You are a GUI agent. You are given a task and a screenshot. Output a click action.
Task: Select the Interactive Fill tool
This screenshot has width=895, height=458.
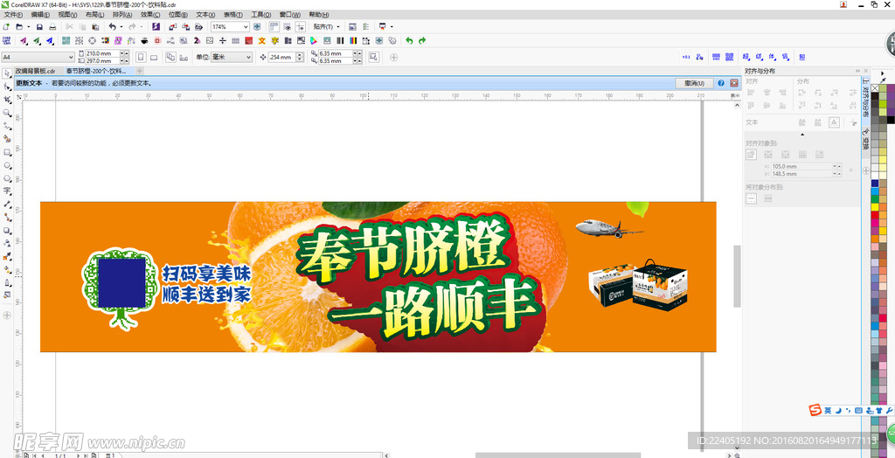point(7,270)
